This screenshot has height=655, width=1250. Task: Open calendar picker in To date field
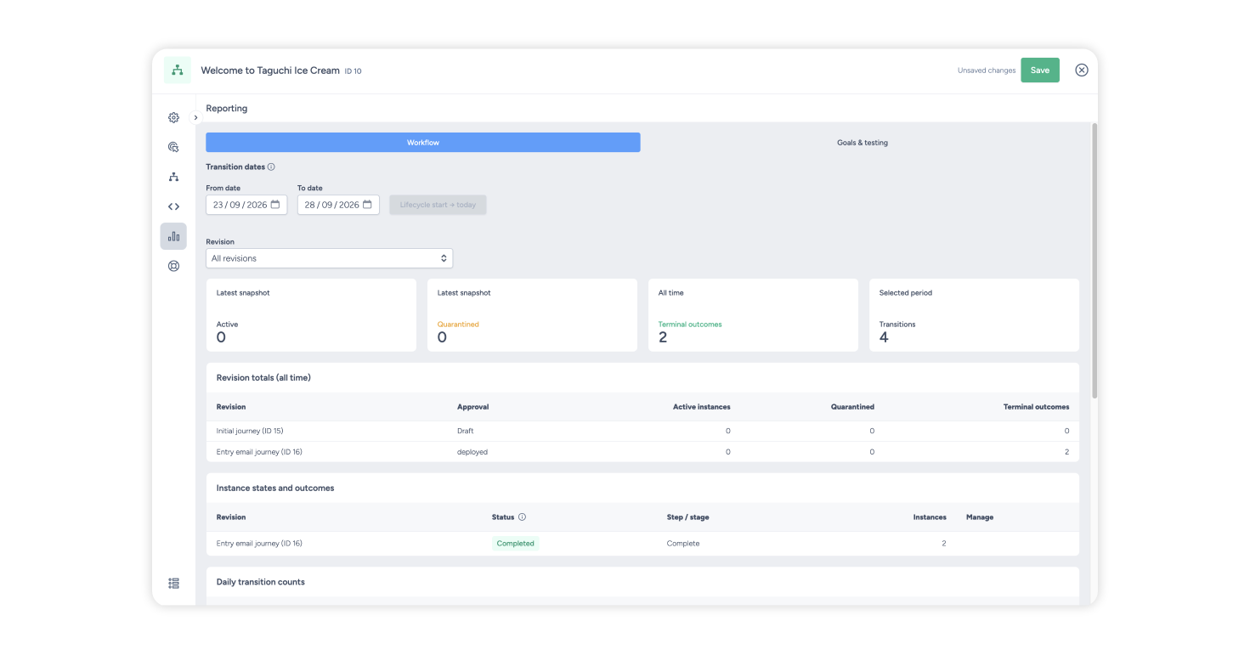[x=367, y=205]
